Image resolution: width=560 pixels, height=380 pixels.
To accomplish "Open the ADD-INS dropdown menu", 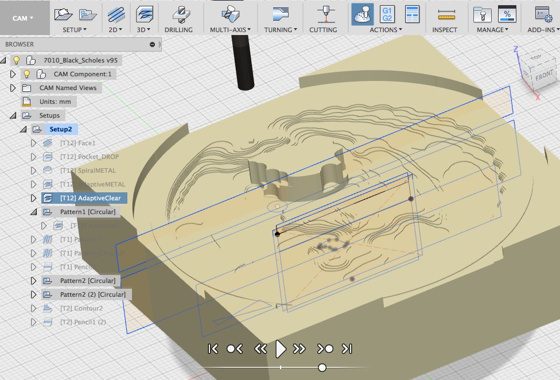I will 543,30.
